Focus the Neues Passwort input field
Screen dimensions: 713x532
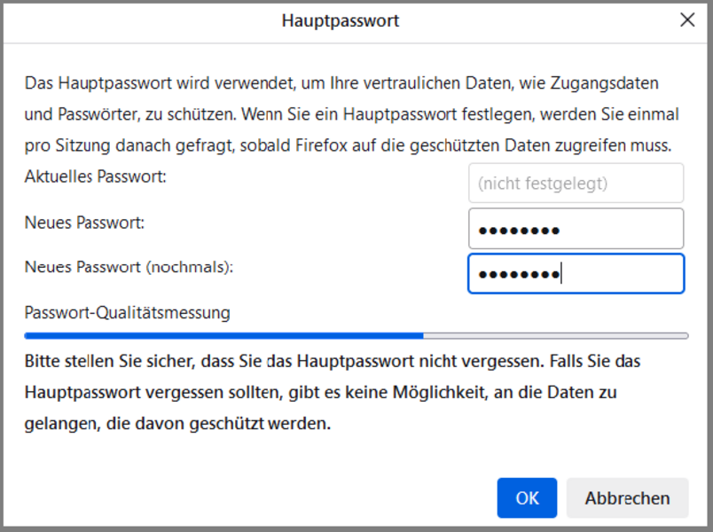coord(576,229)
